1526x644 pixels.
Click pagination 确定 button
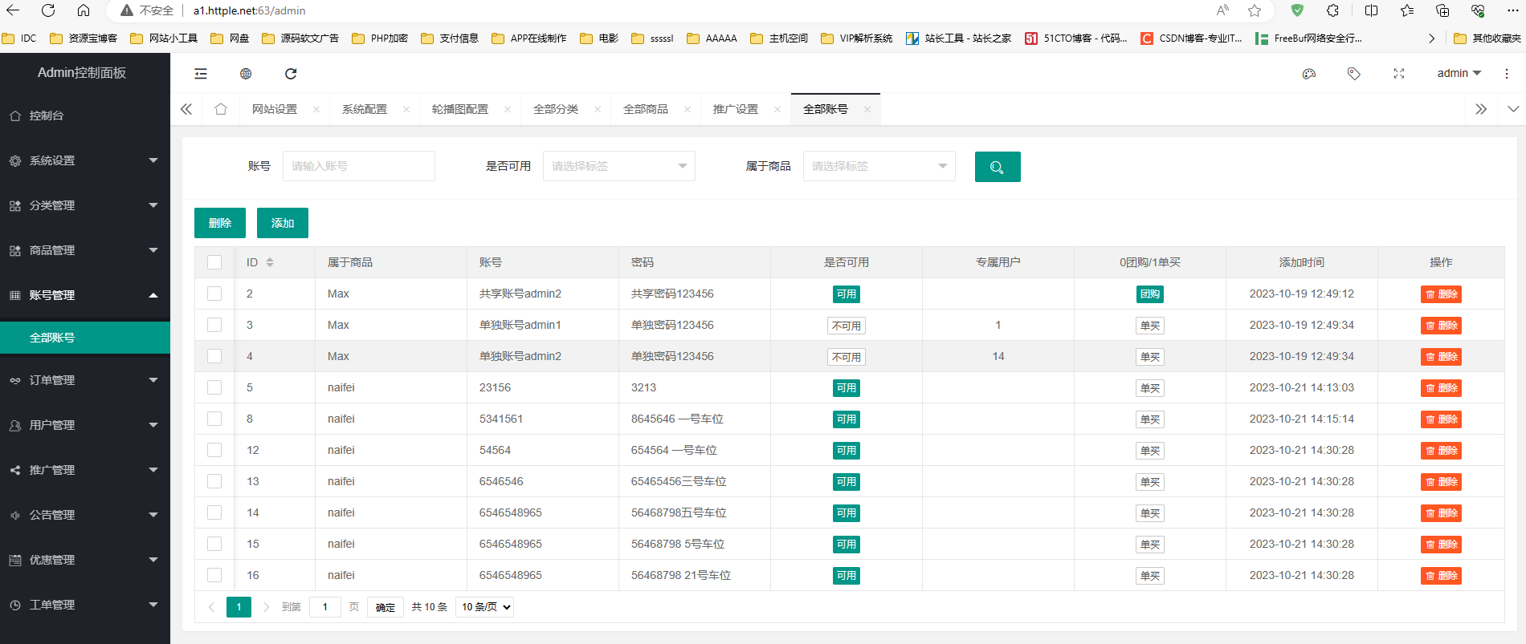click(386, 607)
